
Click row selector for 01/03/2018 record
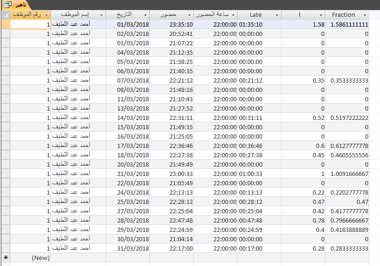click(x=6, y=24)
